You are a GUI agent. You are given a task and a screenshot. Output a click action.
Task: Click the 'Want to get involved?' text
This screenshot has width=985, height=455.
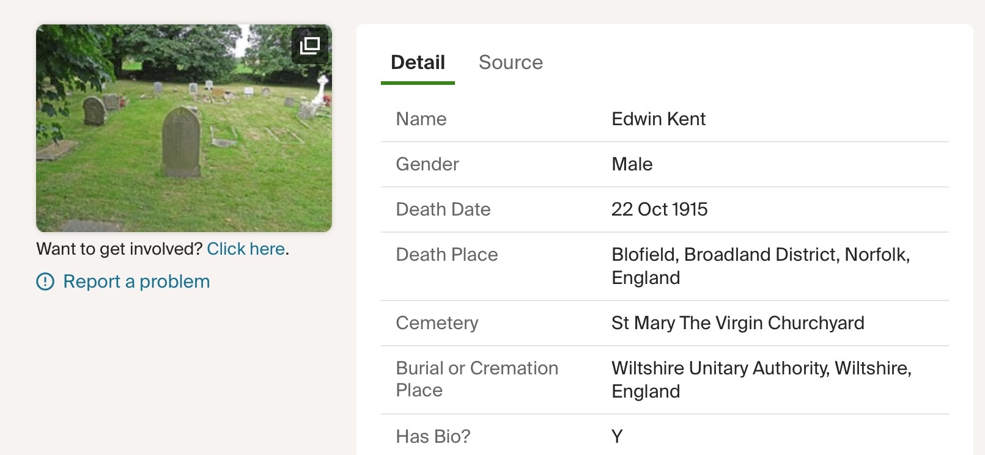click(119, 249)
